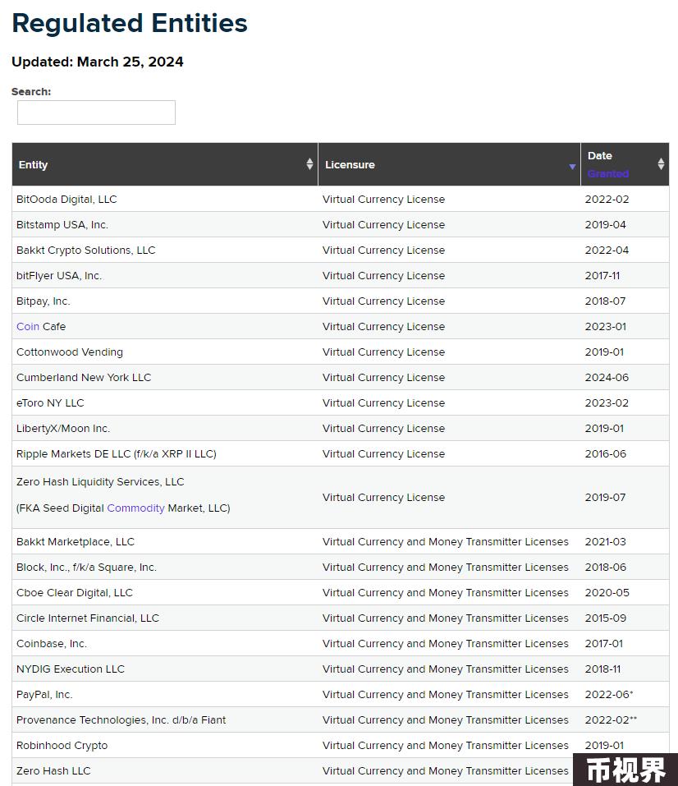
Task: Select the PayPal, Inc. entry
Action: (44, 695)
